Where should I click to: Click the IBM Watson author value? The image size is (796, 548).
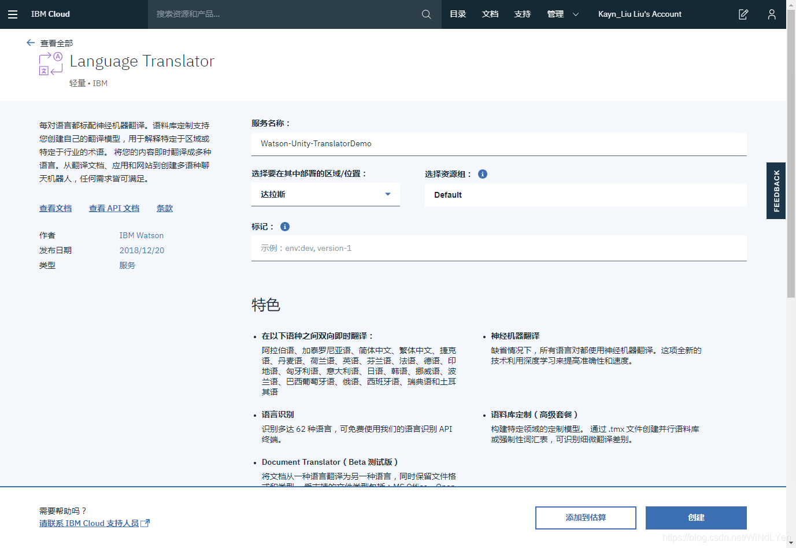point(142,235)
